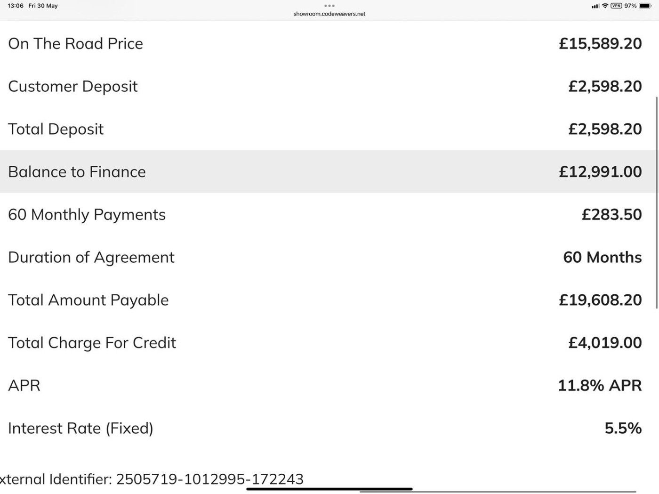This screenshot has width=659, height=494.
Task: Click the vertical scrollbar on right edge
Action: [x=657, y=202]
